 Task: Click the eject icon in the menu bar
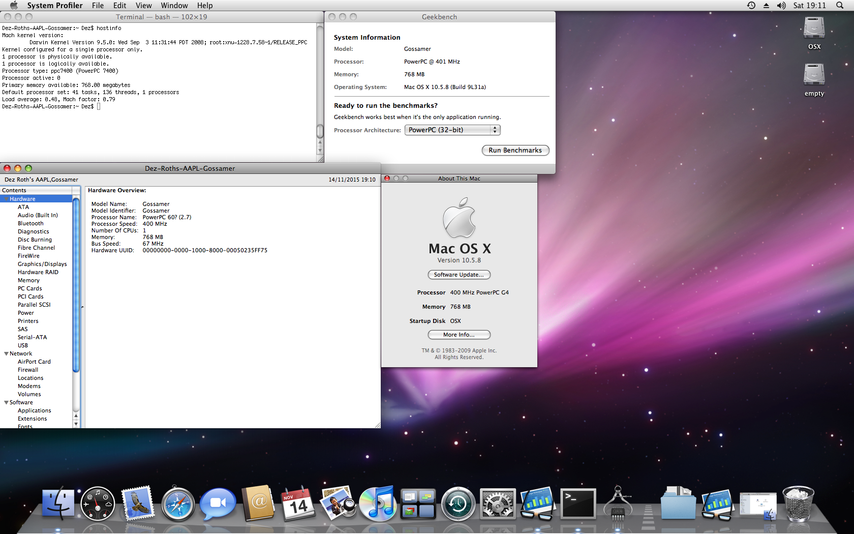(x=766, y=5)
